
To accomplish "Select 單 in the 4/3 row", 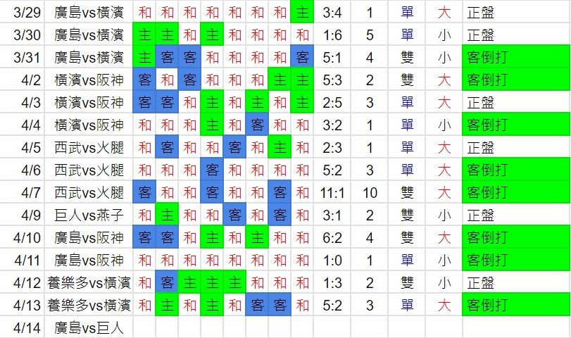I will [407, 103].
